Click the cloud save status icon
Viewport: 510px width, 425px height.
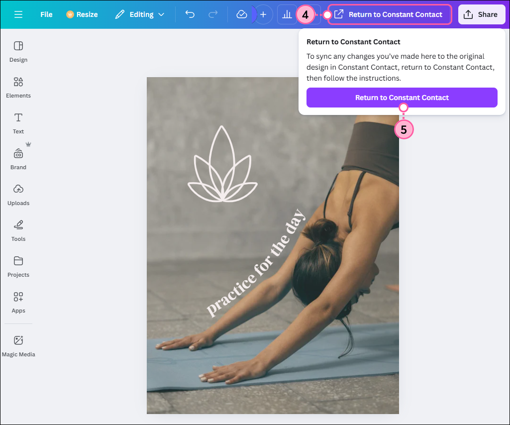coord(242,14)
